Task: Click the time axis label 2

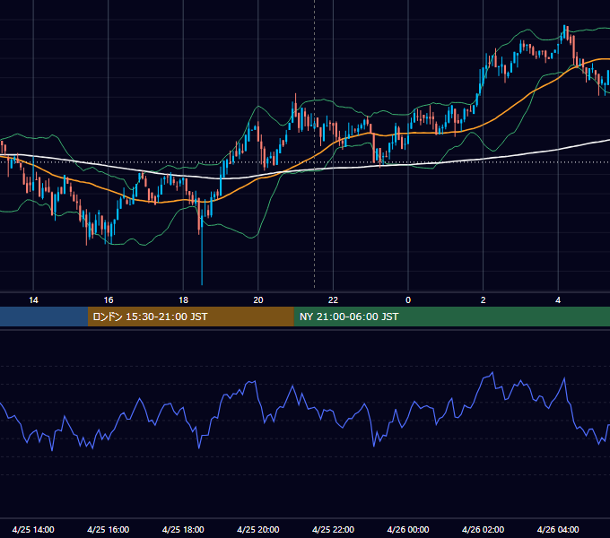Action: [x=483, y=299]
